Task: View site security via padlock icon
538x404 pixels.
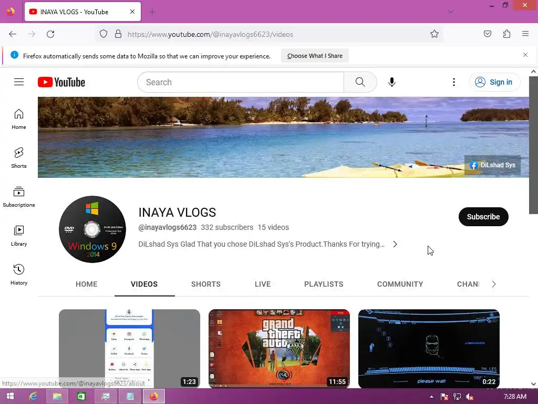Action: tap(118, 34)
